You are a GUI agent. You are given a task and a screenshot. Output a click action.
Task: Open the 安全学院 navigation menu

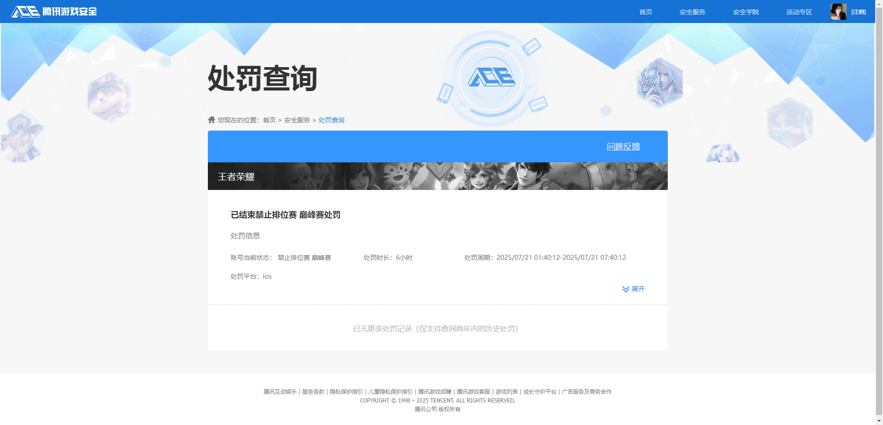(x=745, y=11)
